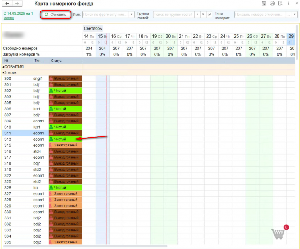
Task: Select the 14 Пн day header
Action: (x=89, y=36)
